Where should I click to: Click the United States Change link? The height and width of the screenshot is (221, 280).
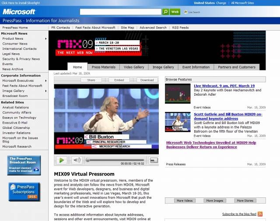tap(221, 3)
